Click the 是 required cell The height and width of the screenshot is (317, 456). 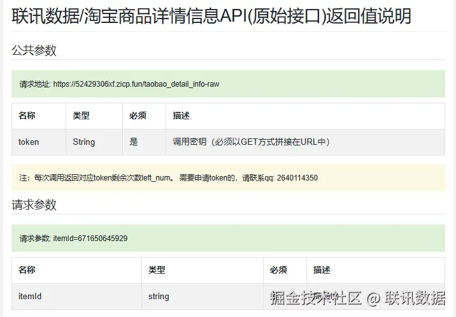click(x=144, y=142)
